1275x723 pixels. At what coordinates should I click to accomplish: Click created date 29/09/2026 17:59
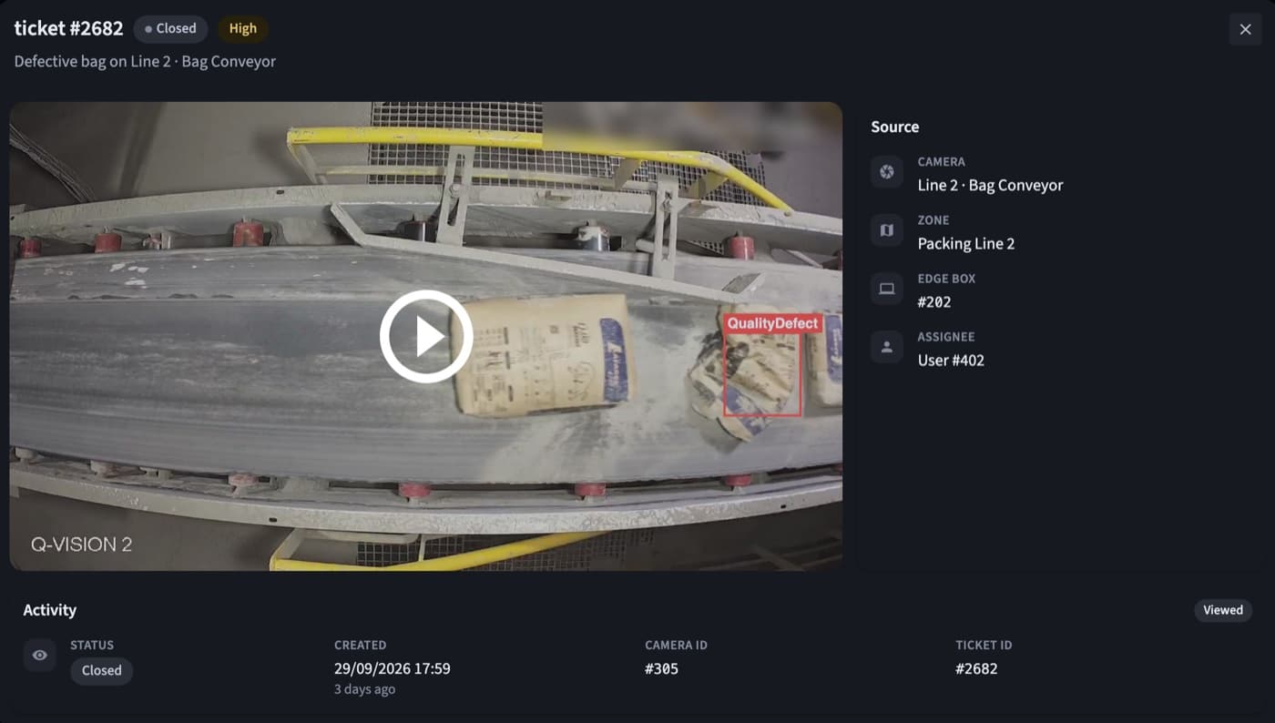(392, 668)
